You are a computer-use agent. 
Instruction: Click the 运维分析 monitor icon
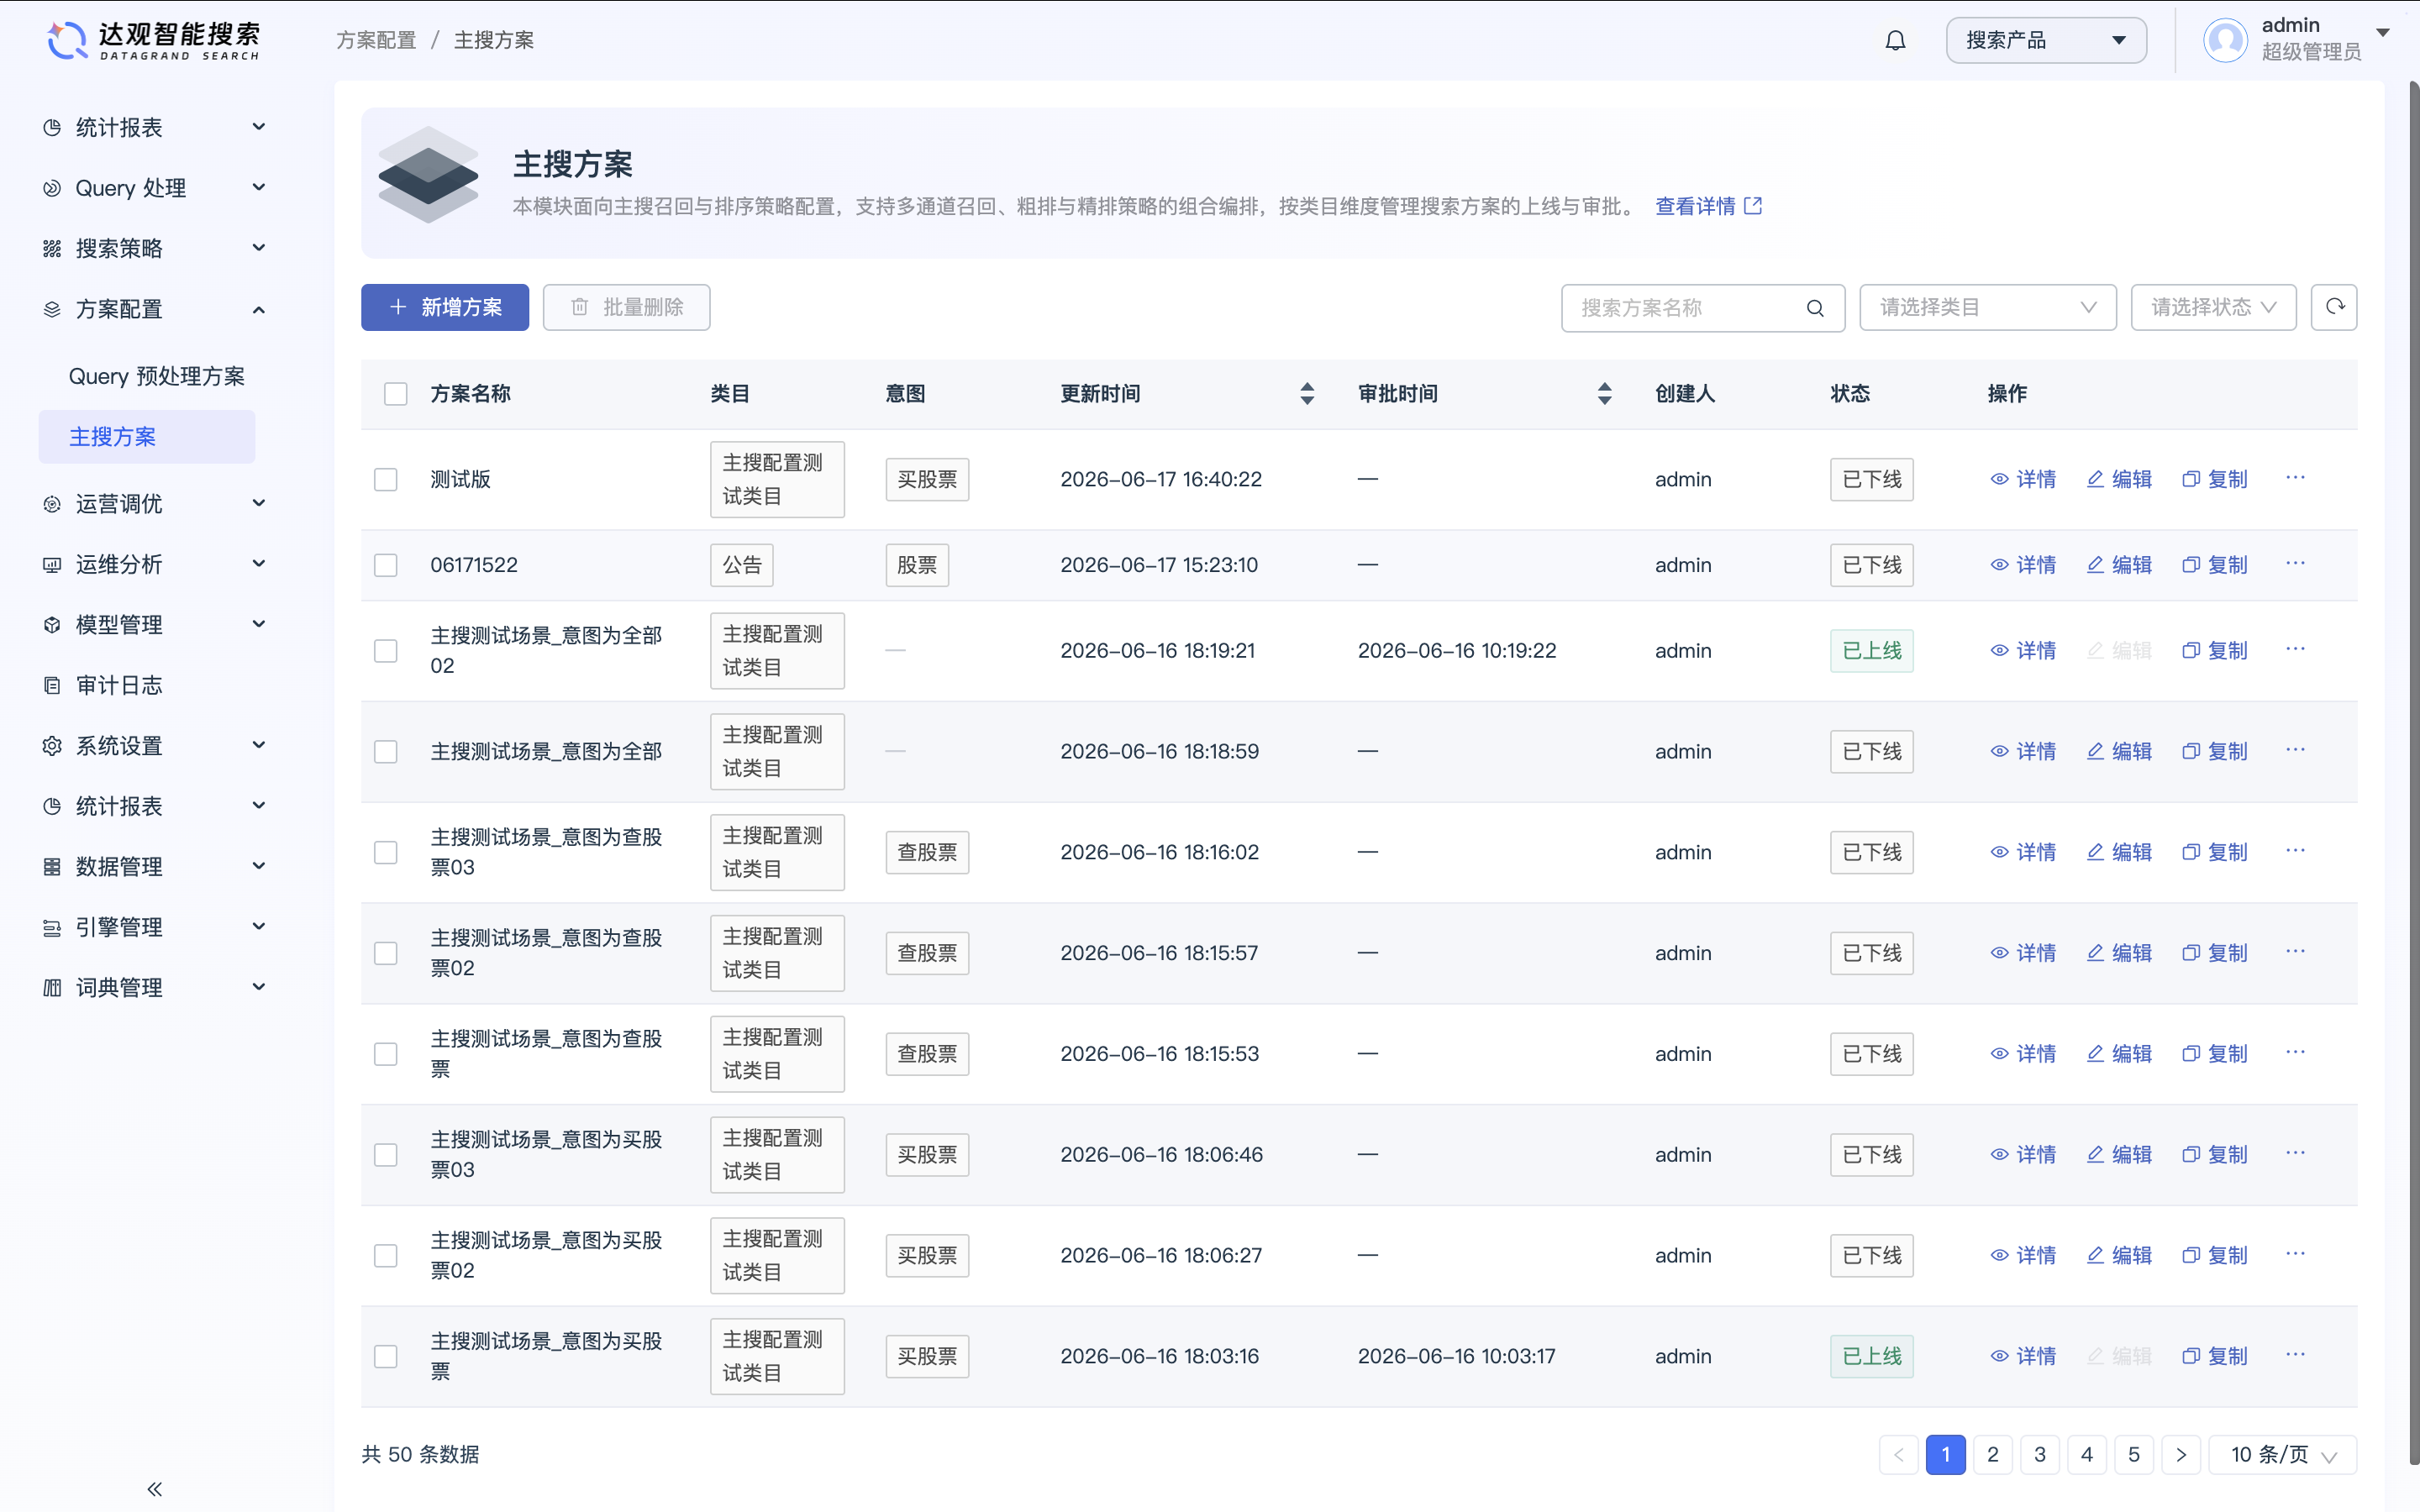52,564
